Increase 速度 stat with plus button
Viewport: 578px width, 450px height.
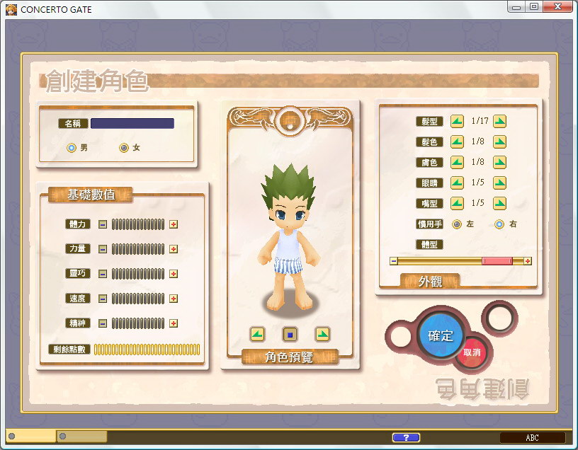[174, 299]
